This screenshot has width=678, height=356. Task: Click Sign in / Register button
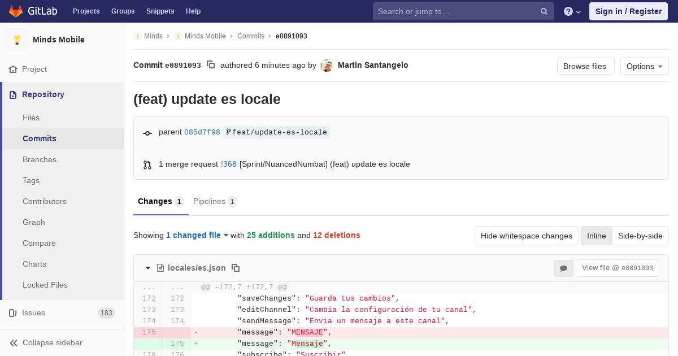pyautogui.click(x=628, y=11)
